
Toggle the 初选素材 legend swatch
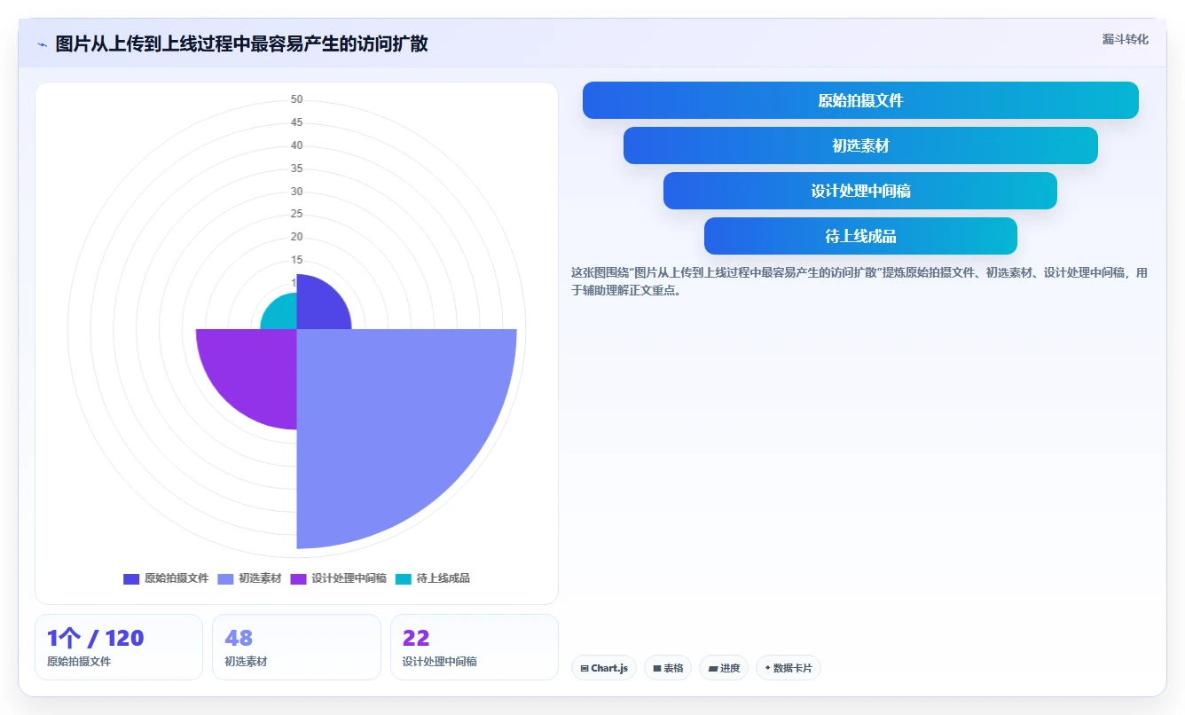pyautogui.click(x=225, y=578)
